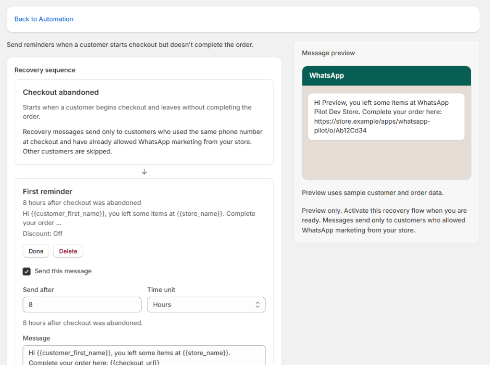
Task: Click the Recovery sequence title
Action: [45, 70]
